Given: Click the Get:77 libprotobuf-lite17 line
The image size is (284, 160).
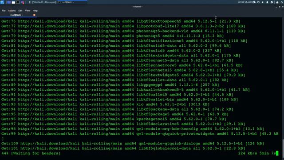Looking at the screenshot, I should tap(123, 26).
